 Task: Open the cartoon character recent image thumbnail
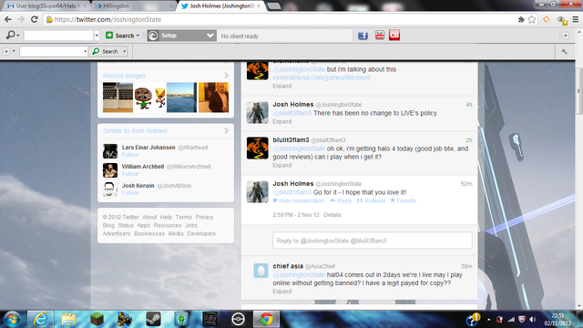(x=149, y=97)
